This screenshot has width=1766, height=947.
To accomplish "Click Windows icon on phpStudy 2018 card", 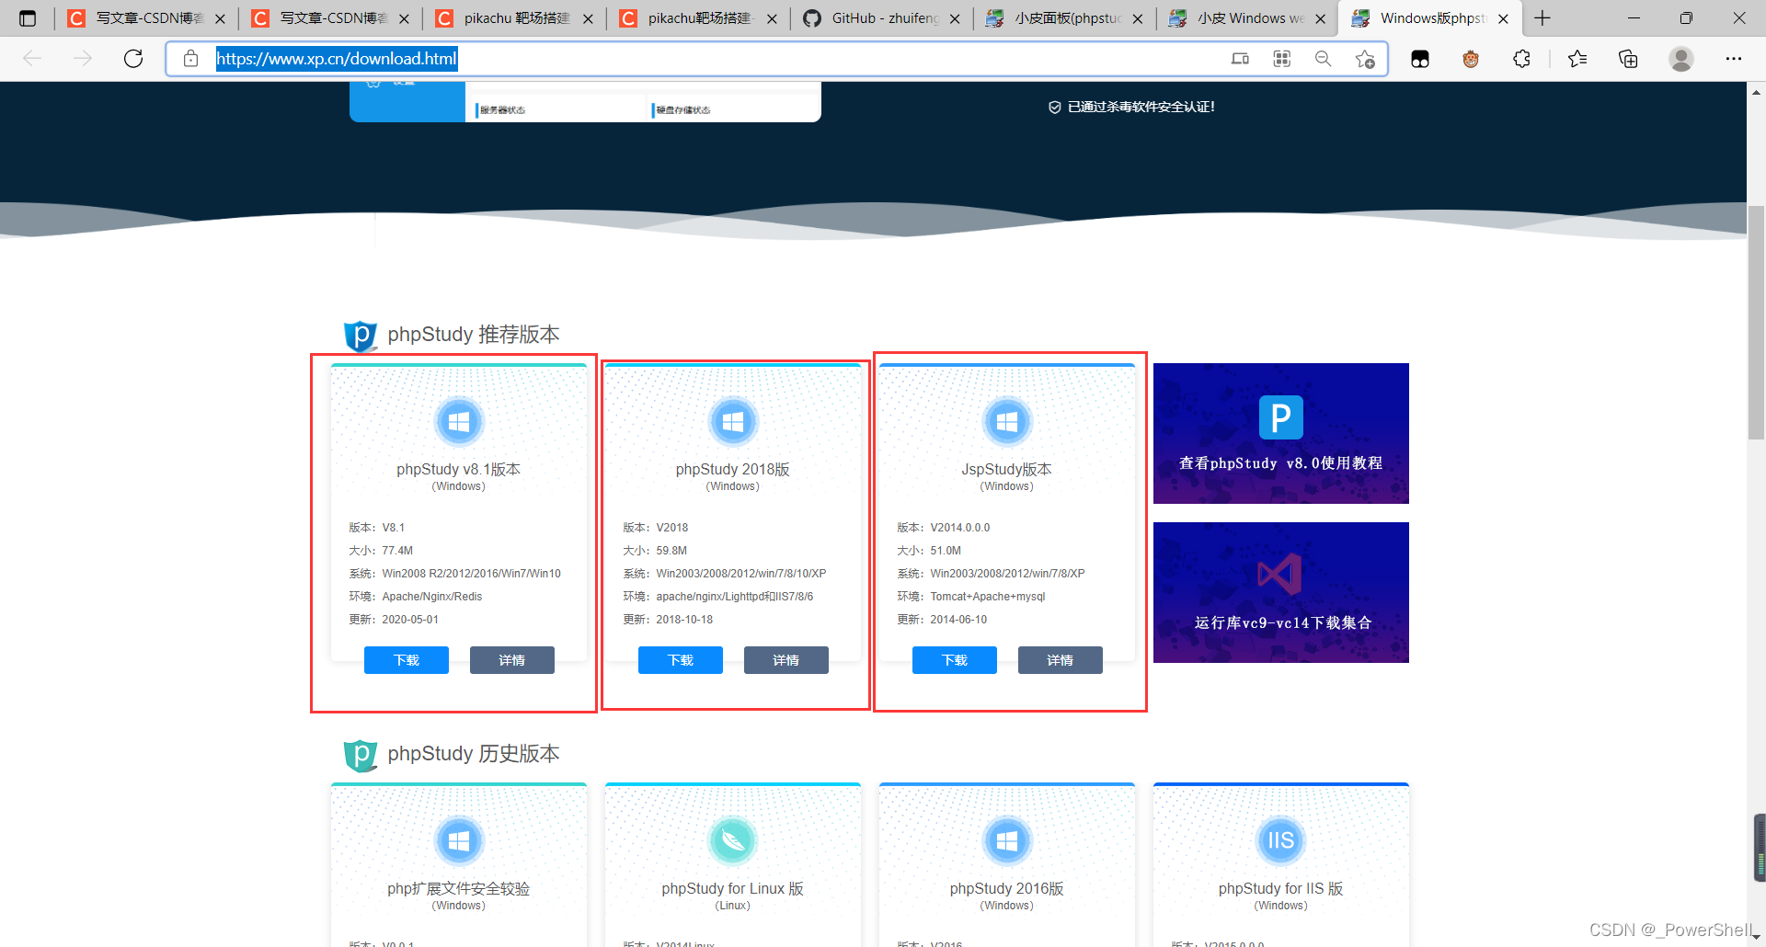I will point(733,422).
